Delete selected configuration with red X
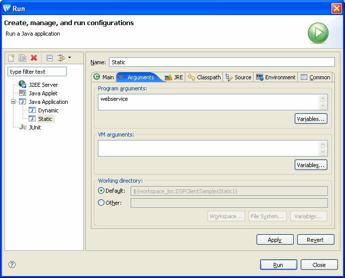This screenshot has height=278, width=345. [x=34, y=58]
